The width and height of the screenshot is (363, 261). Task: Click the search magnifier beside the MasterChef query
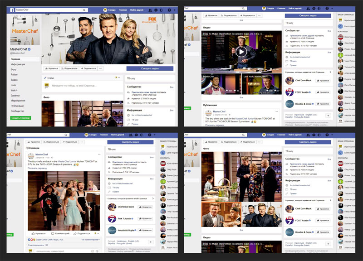pos(84,10)
